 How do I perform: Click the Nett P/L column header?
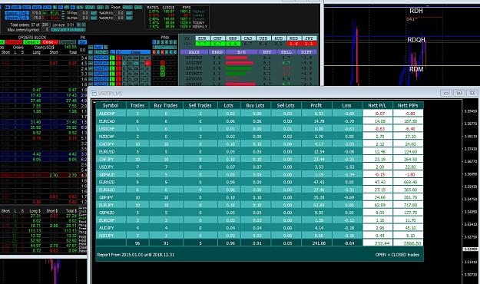point(377,106)
